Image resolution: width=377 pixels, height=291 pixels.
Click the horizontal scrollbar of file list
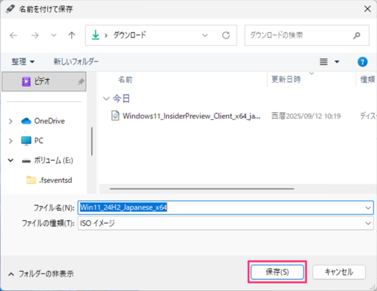tap(202, 189)
